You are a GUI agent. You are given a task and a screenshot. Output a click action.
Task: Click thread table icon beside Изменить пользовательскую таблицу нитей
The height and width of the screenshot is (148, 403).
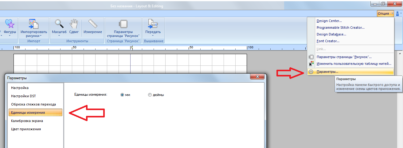pos(311,64)
